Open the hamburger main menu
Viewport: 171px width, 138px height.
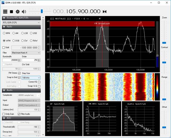coord(5,11)
